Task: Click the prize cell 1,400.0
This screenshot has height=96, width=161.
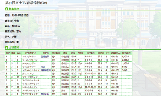Action: point(127,63)
